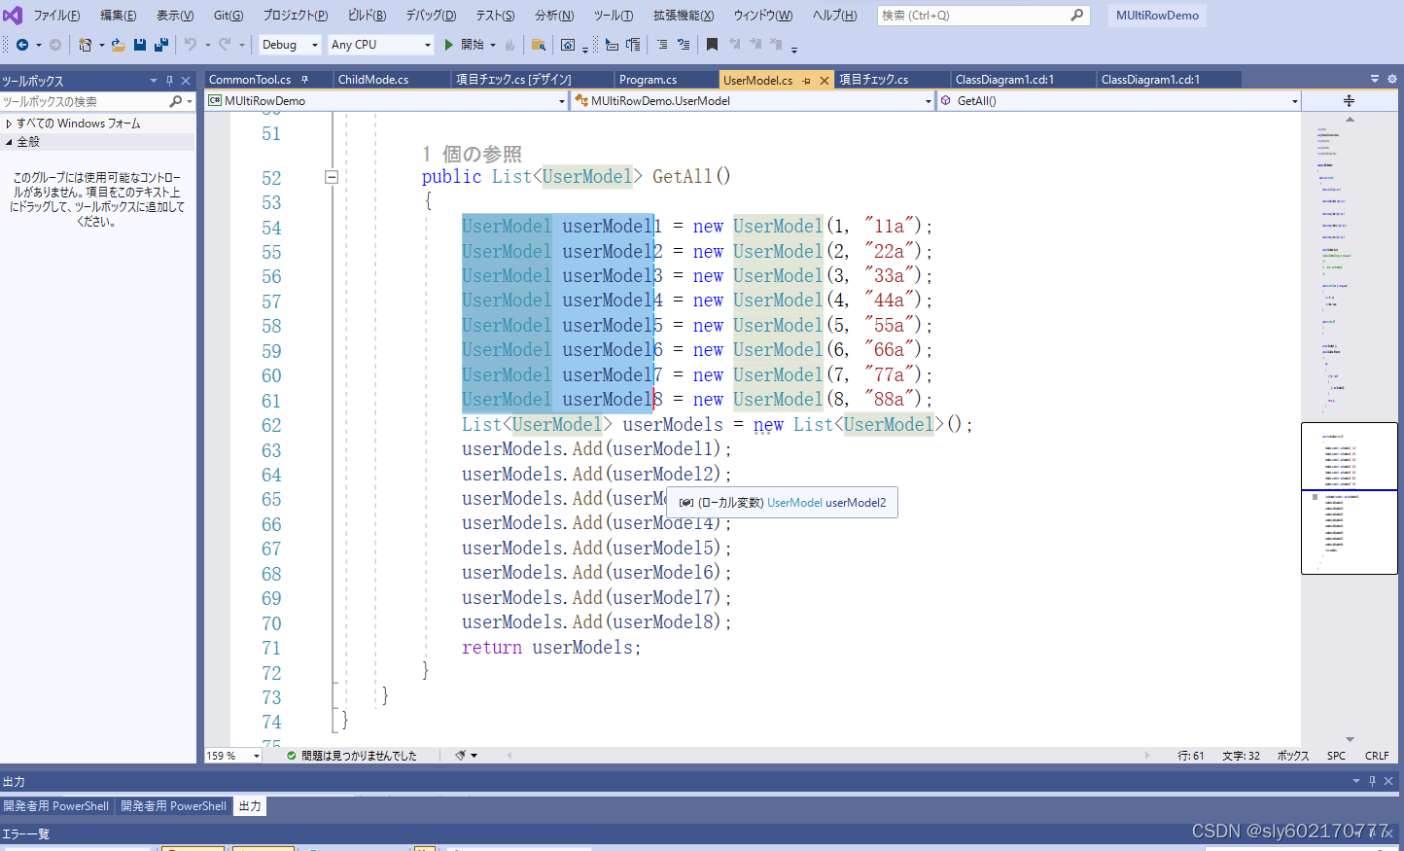Click the 1 個の参照 reference link
1404x851 pixels.
472,154
